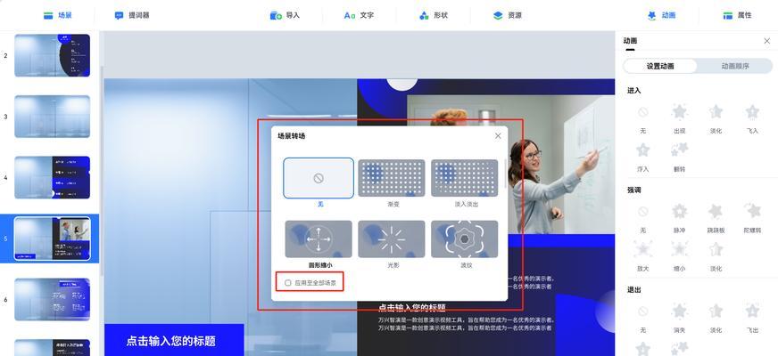The height and width of the screenshot is (356, 778).
Task: Select scene thumbnail 4
Action: (x=52, y=177)
